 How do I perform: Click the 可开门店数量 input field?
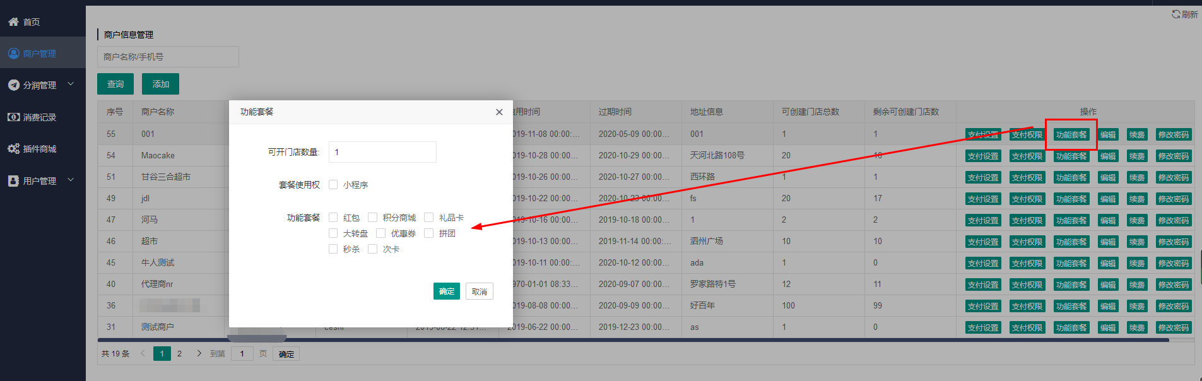tap(382, 152)
